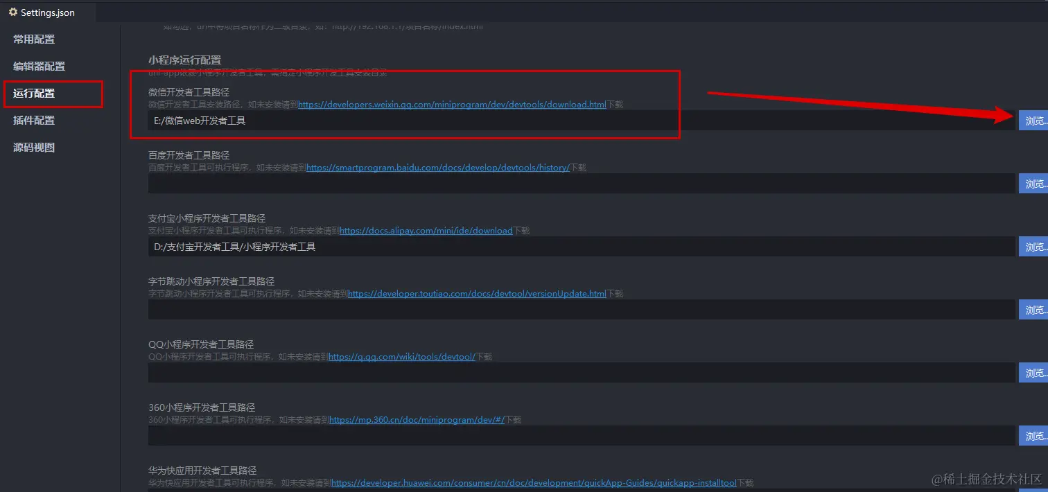Click the Alipay tool path input field

[582, 247]
